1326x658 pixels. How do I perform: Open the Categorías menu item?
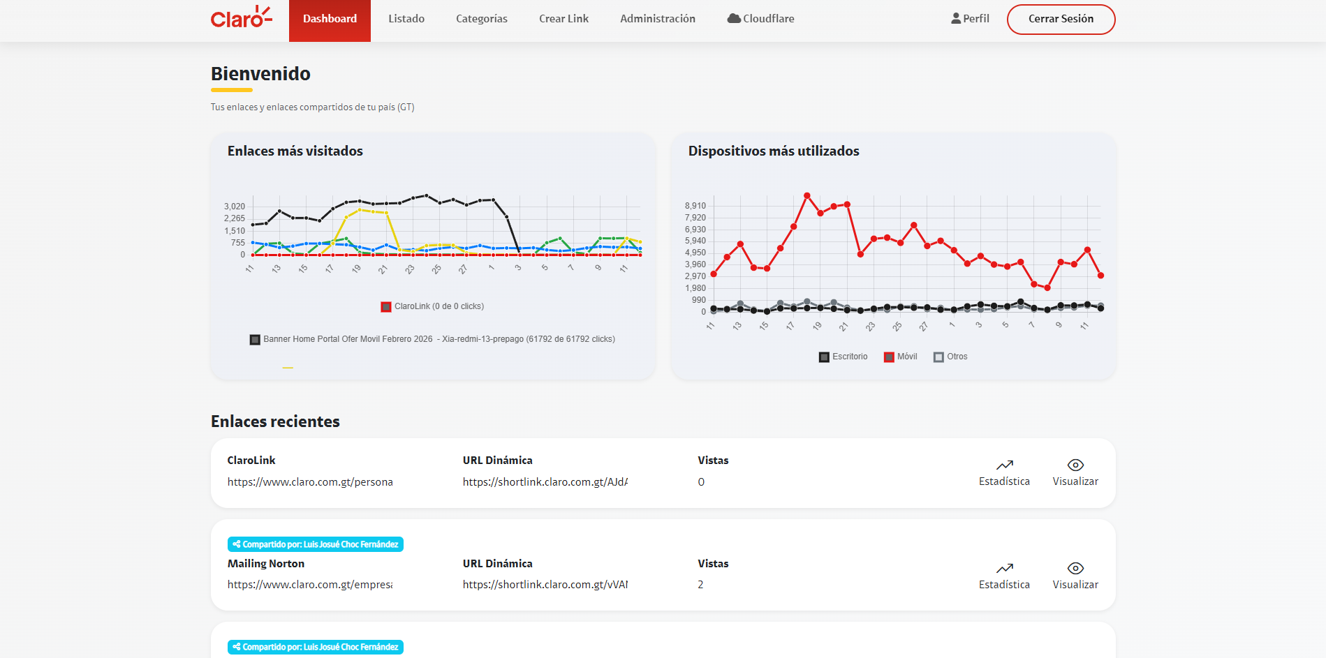[x=482, y=19]
